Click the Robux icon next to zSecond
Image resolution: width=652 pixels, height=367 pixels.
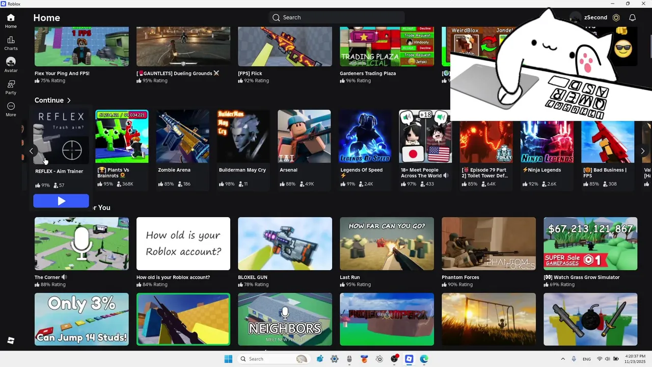click(616, 17)
